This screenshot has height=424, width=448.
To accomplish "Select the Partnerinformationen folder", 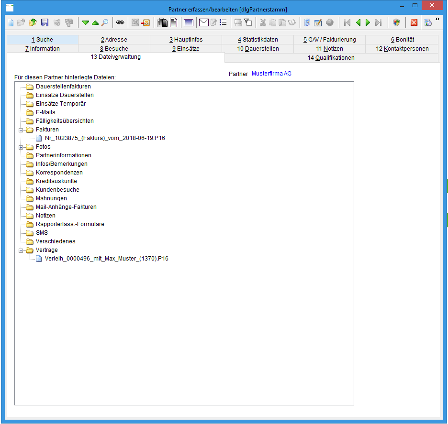I will click(64, 155).
